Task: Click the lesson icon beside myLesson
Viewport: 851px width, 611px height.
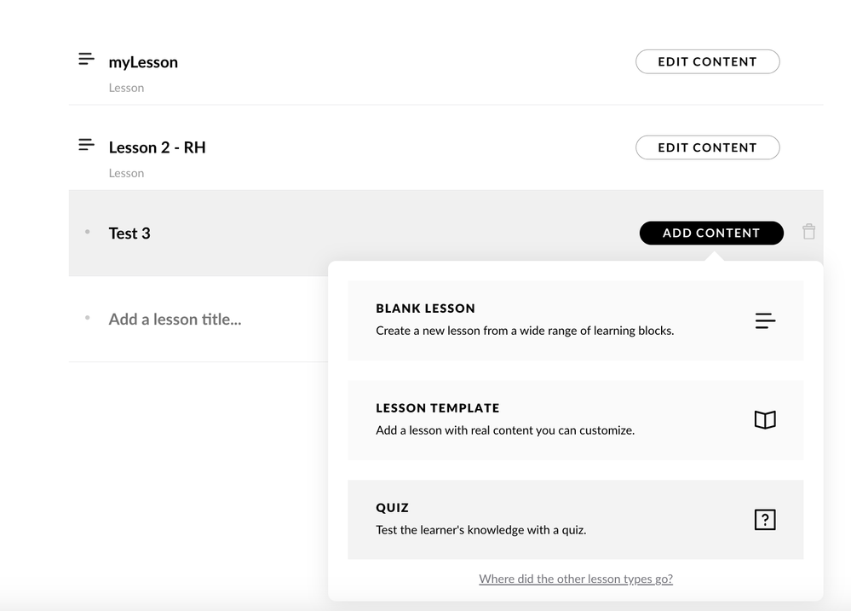Action: [x=86, y=60]
